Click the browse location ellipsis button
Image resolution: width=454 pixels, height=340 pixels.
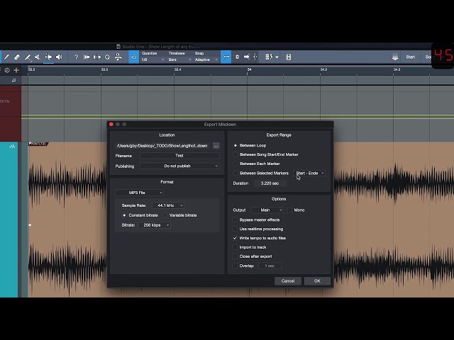pyautogui.click(x=216, y=146)
